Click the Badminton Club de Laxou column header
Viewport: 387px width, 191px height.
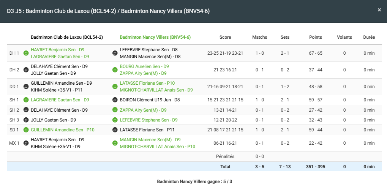[67, 37]
